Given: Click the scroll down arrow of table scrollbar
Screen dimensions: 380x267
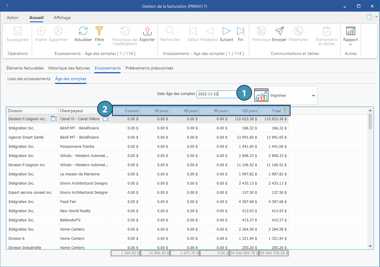Looking at the screenshot, I should coord(370,246).
